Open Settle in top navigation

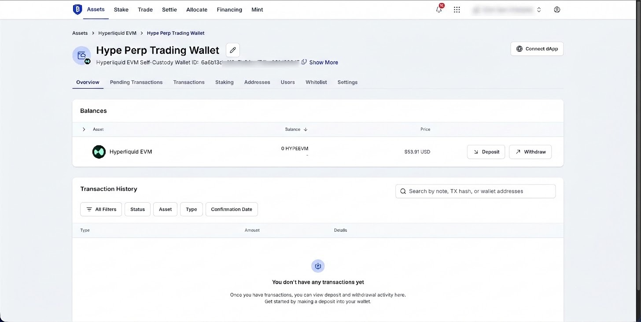pyautogui.click(x=169, y=10)
